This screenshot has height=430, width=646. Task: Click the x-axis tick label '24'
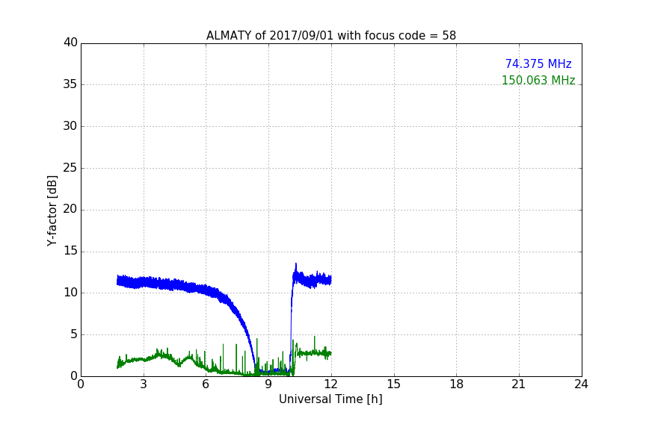(581, 384)
